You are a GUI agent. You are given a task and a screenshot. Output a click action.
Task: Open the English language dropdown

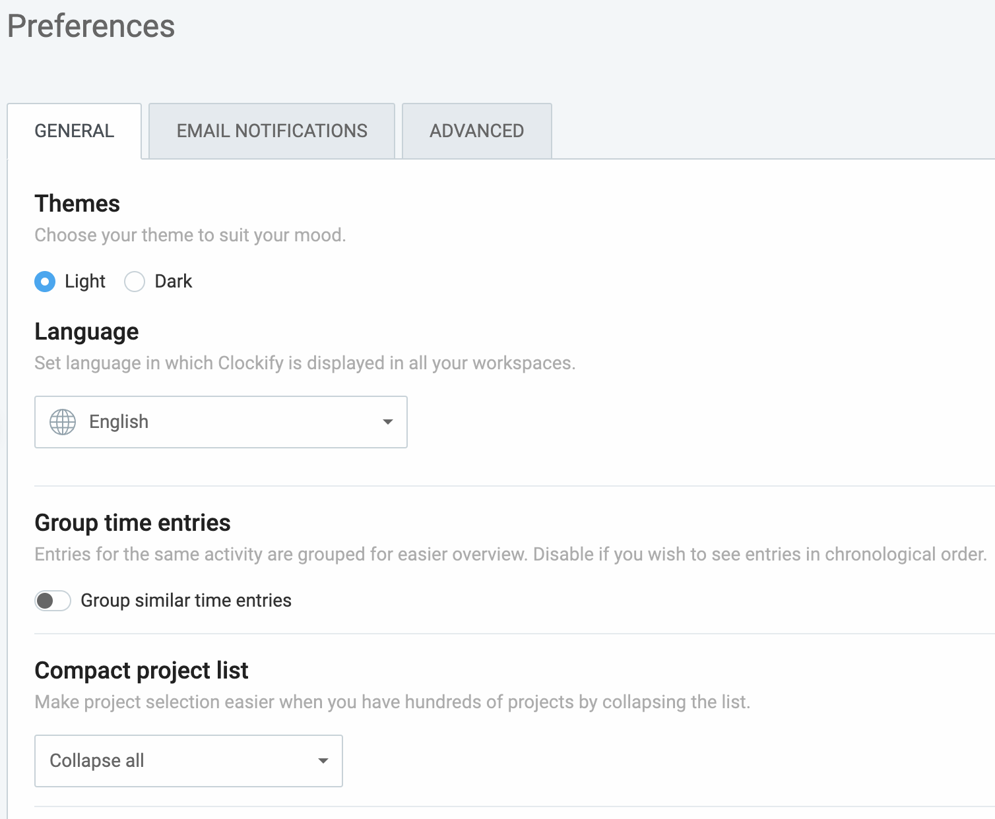[220, 422]
